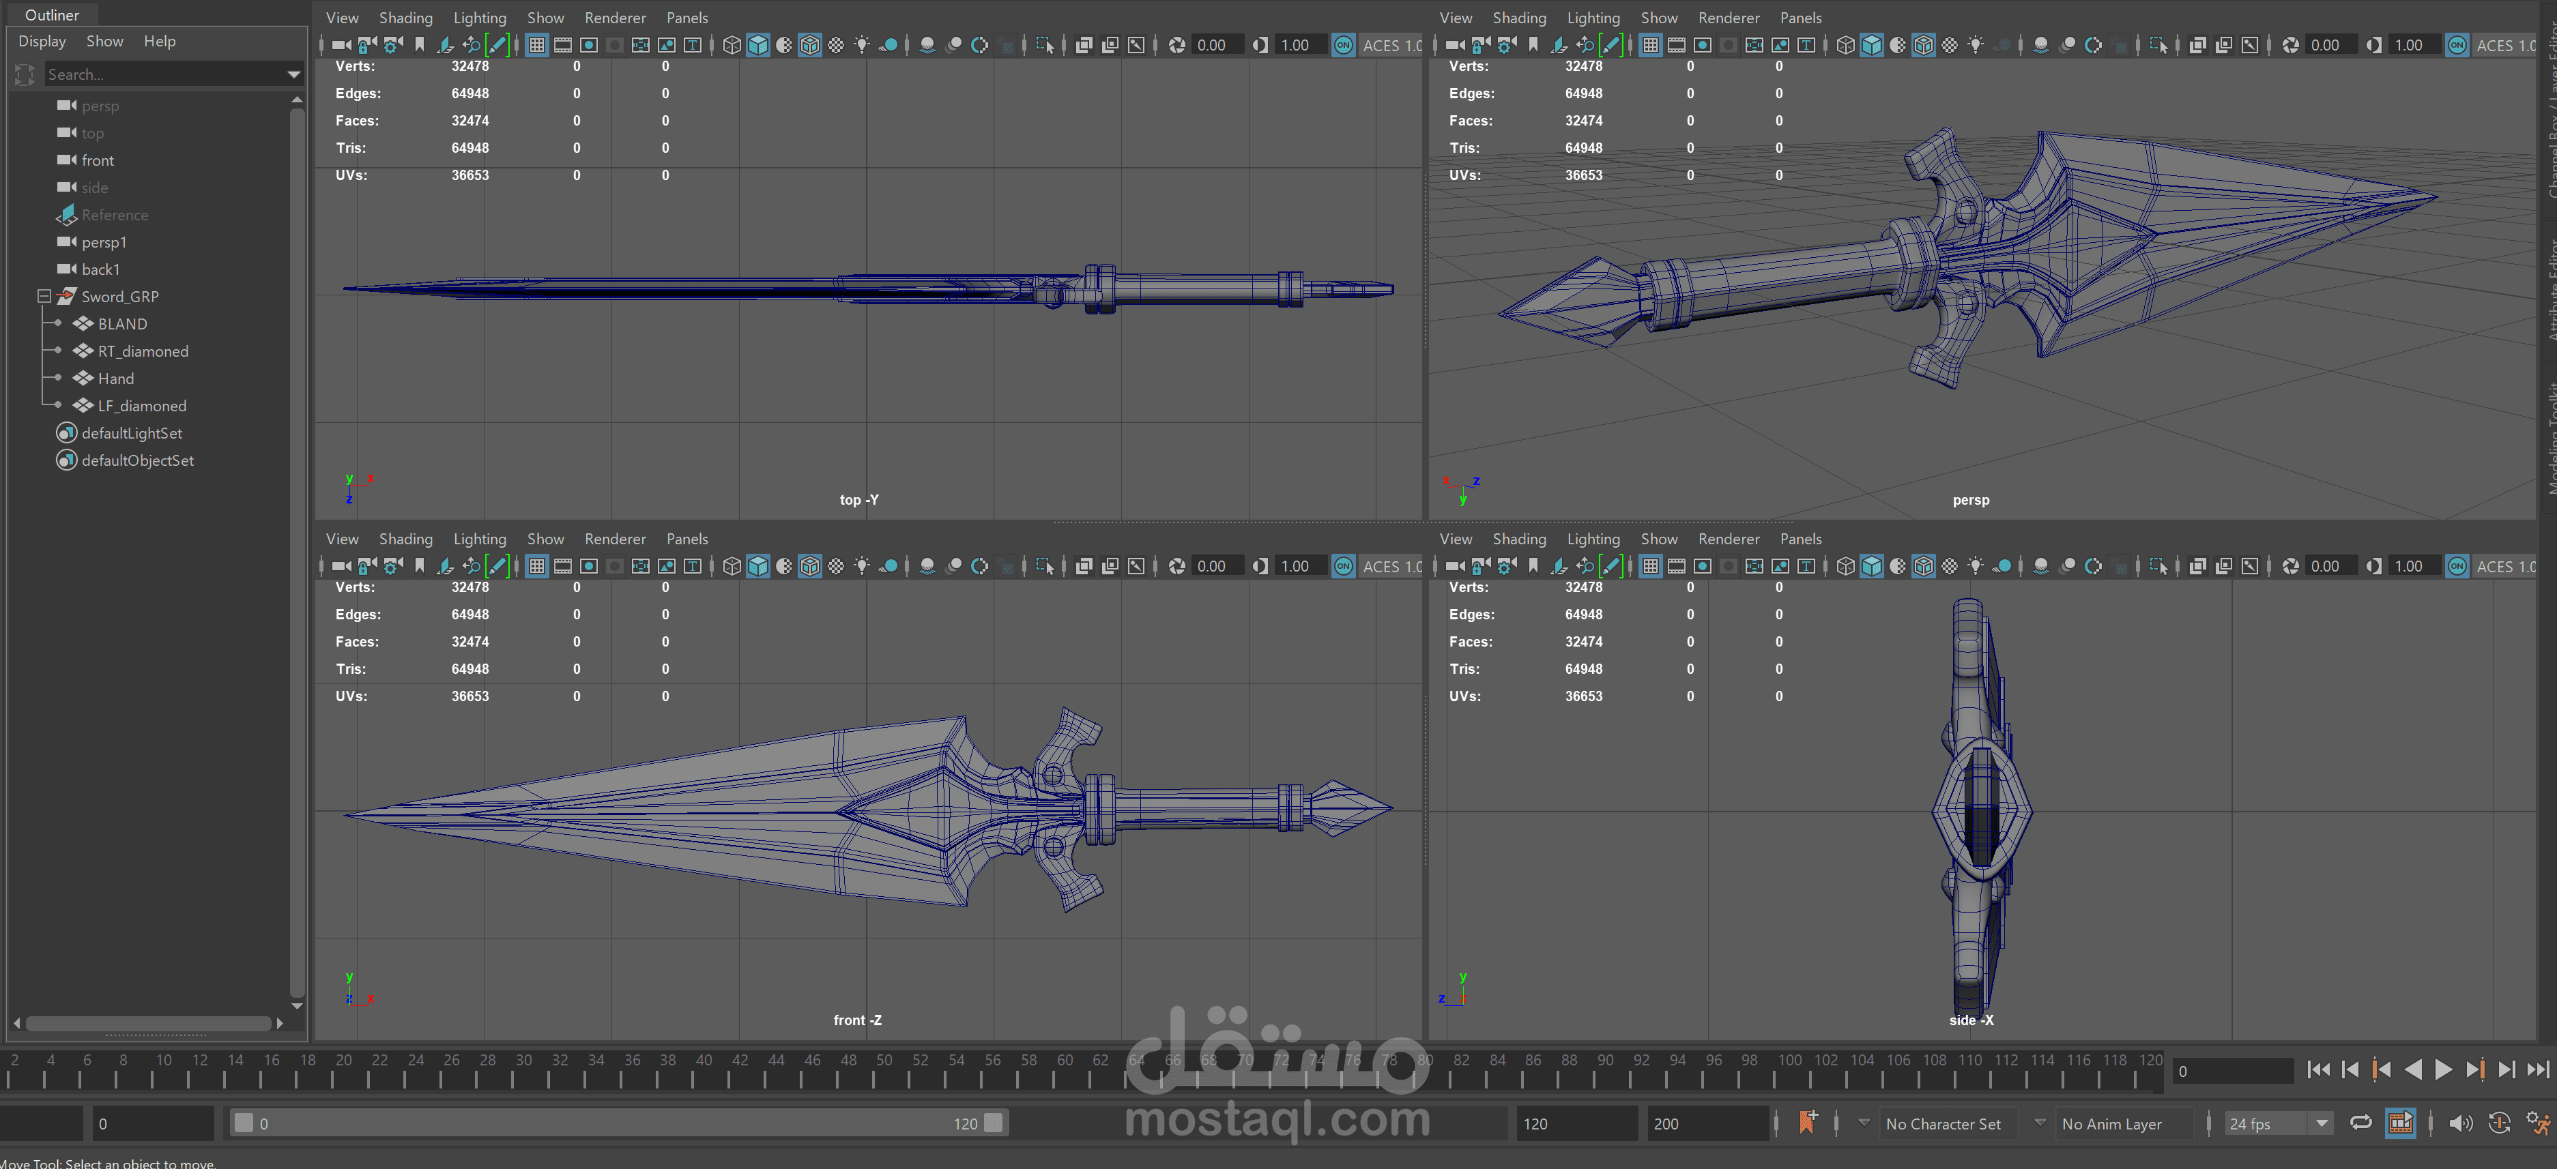Viewport: 2557px width, 1169px height.
Task: Toggle ACES color management ON button in top view
Action: coord(1343,44)
